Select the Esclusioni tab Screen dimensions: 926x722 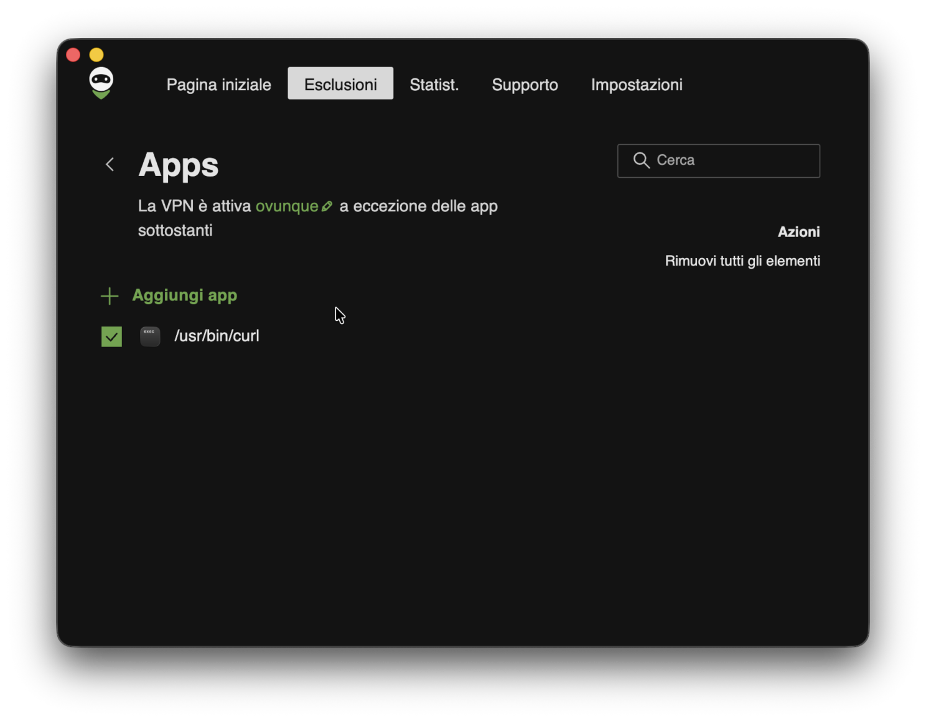[340, 83]
